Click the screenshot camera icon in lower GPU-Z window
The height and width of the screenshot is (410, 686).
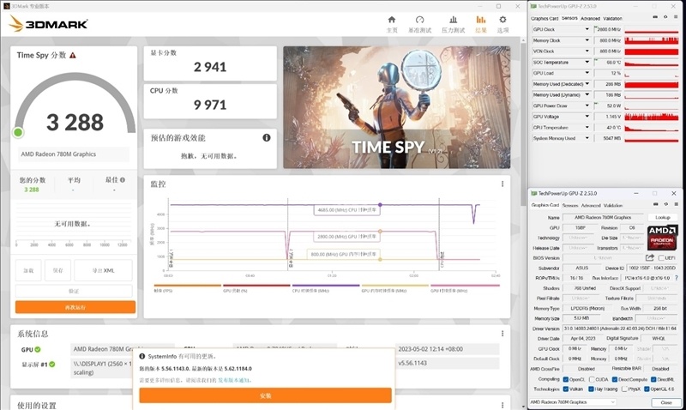[655, 204]
